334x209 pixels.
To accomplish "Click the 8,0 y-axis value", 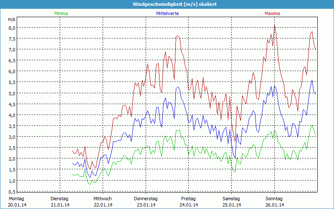I will click(11, 28).
